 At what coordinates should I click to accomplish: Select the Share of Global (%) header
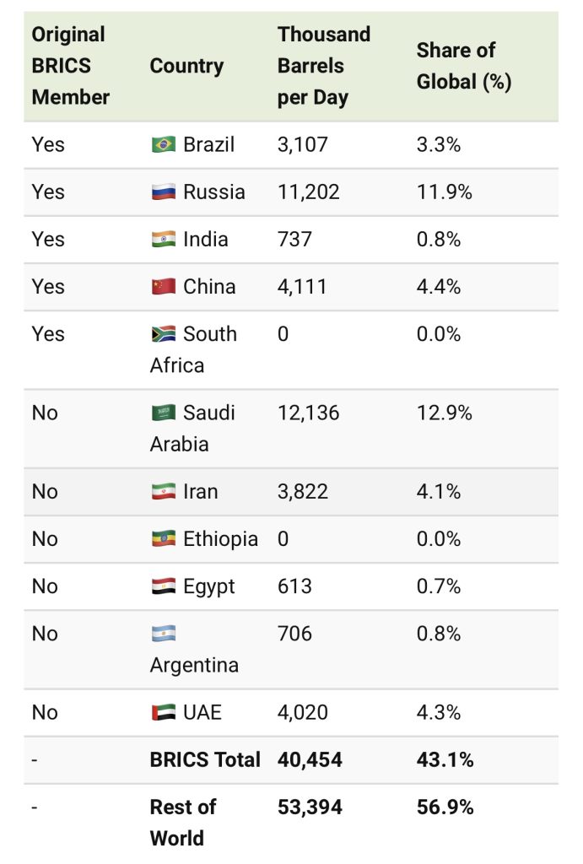click(x=464, y=66)
